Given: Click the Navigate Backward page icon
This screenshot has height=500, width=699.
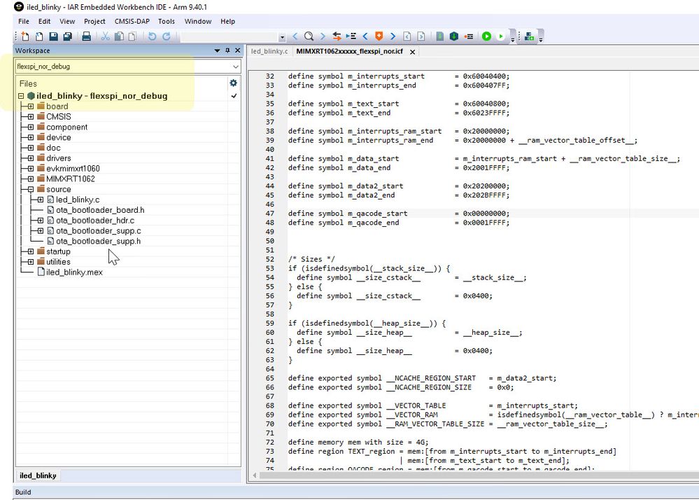Looking at the screenshot, I should point(407,36).
